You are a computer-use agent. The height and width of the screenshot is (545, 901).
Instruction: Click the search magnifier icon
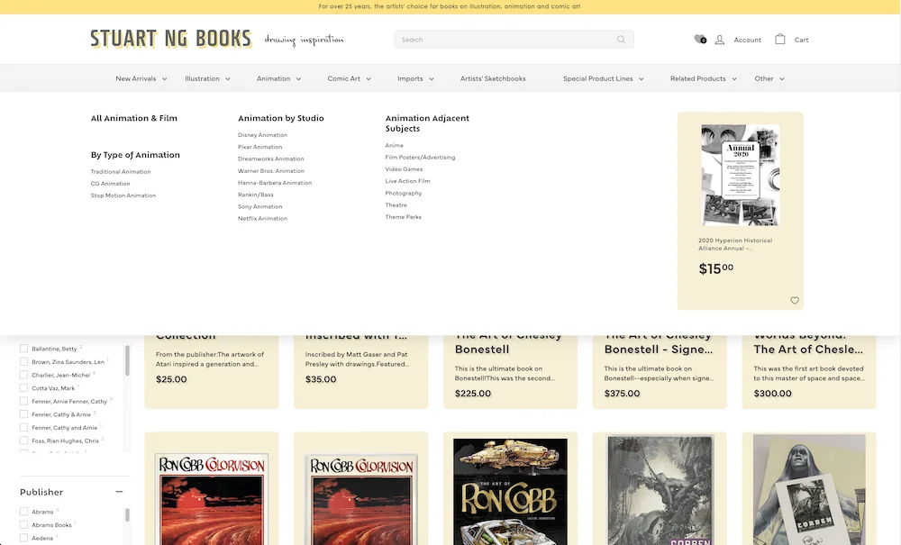[x=621, y=40]
